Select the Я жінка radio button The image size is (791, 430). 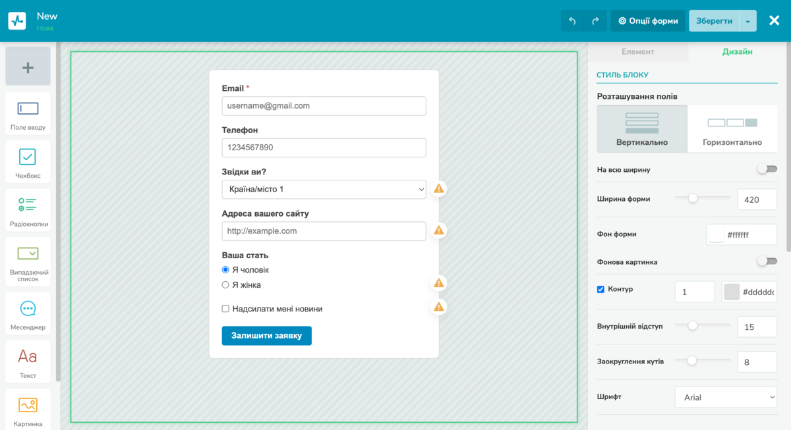225,285
